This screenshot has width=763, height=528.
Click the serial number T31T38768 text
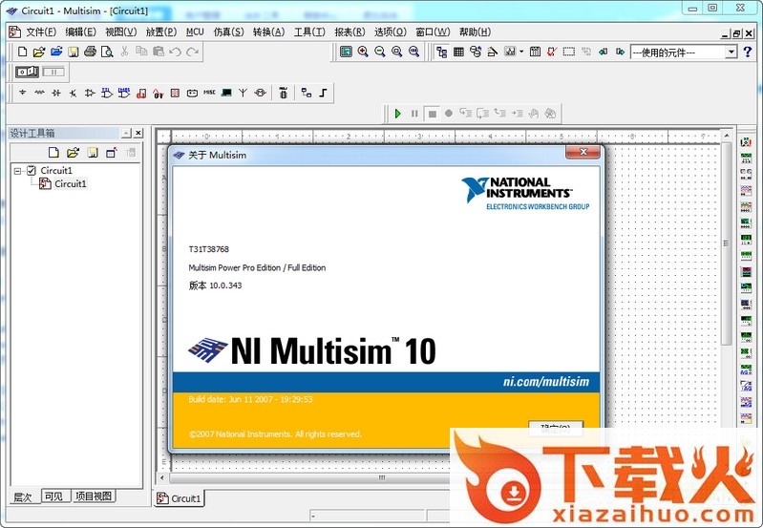click(x=209, y=249)
